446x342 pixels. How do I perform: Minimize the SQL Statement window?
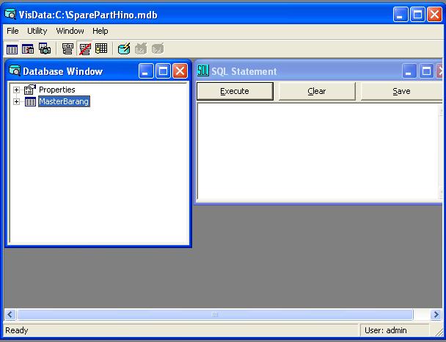coord(409,71)
